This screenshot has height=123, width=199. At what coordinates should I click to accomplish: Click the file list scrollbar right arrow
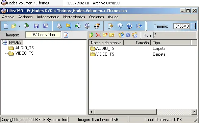194,112
